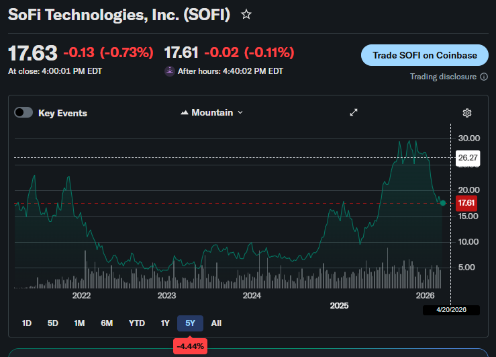
Task: Click the 4/20/2026 crosshair date label
Action: (x=451, y=310)
